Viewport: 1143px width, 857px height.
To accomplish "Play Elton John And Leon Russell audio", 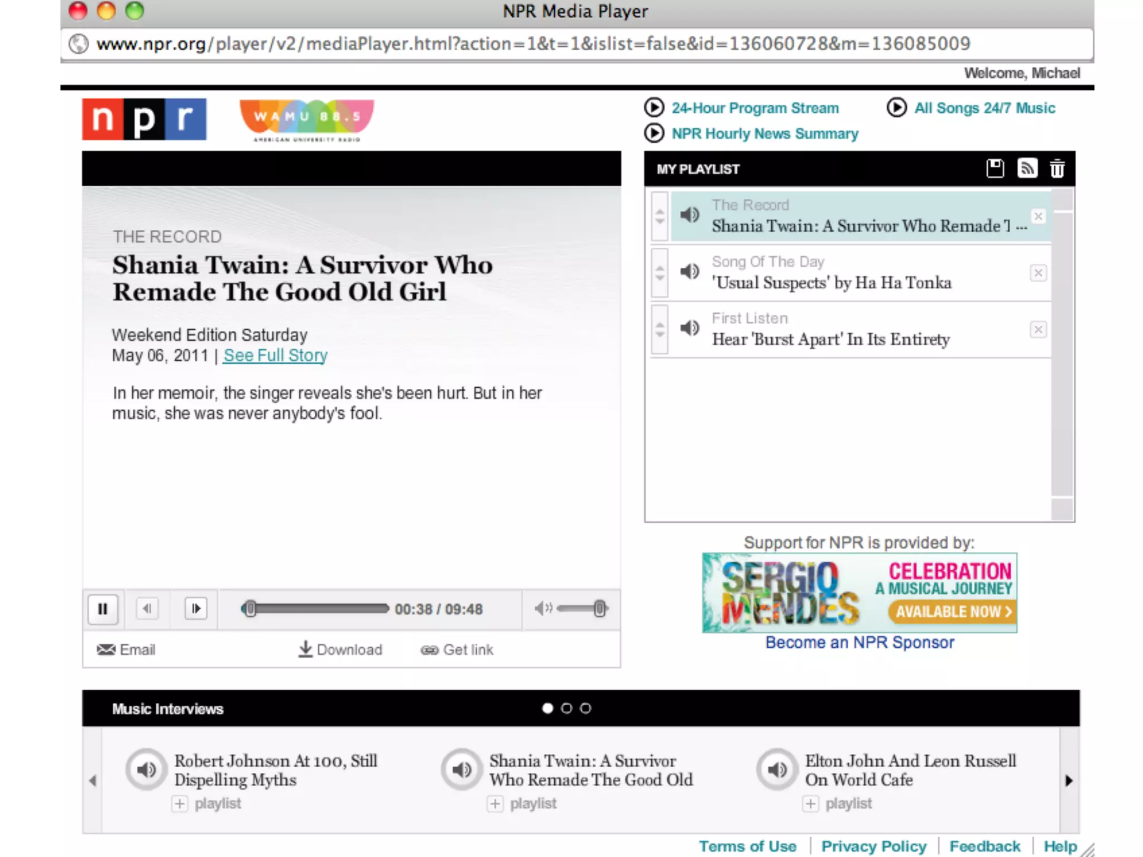I will (x=777, y=770).
